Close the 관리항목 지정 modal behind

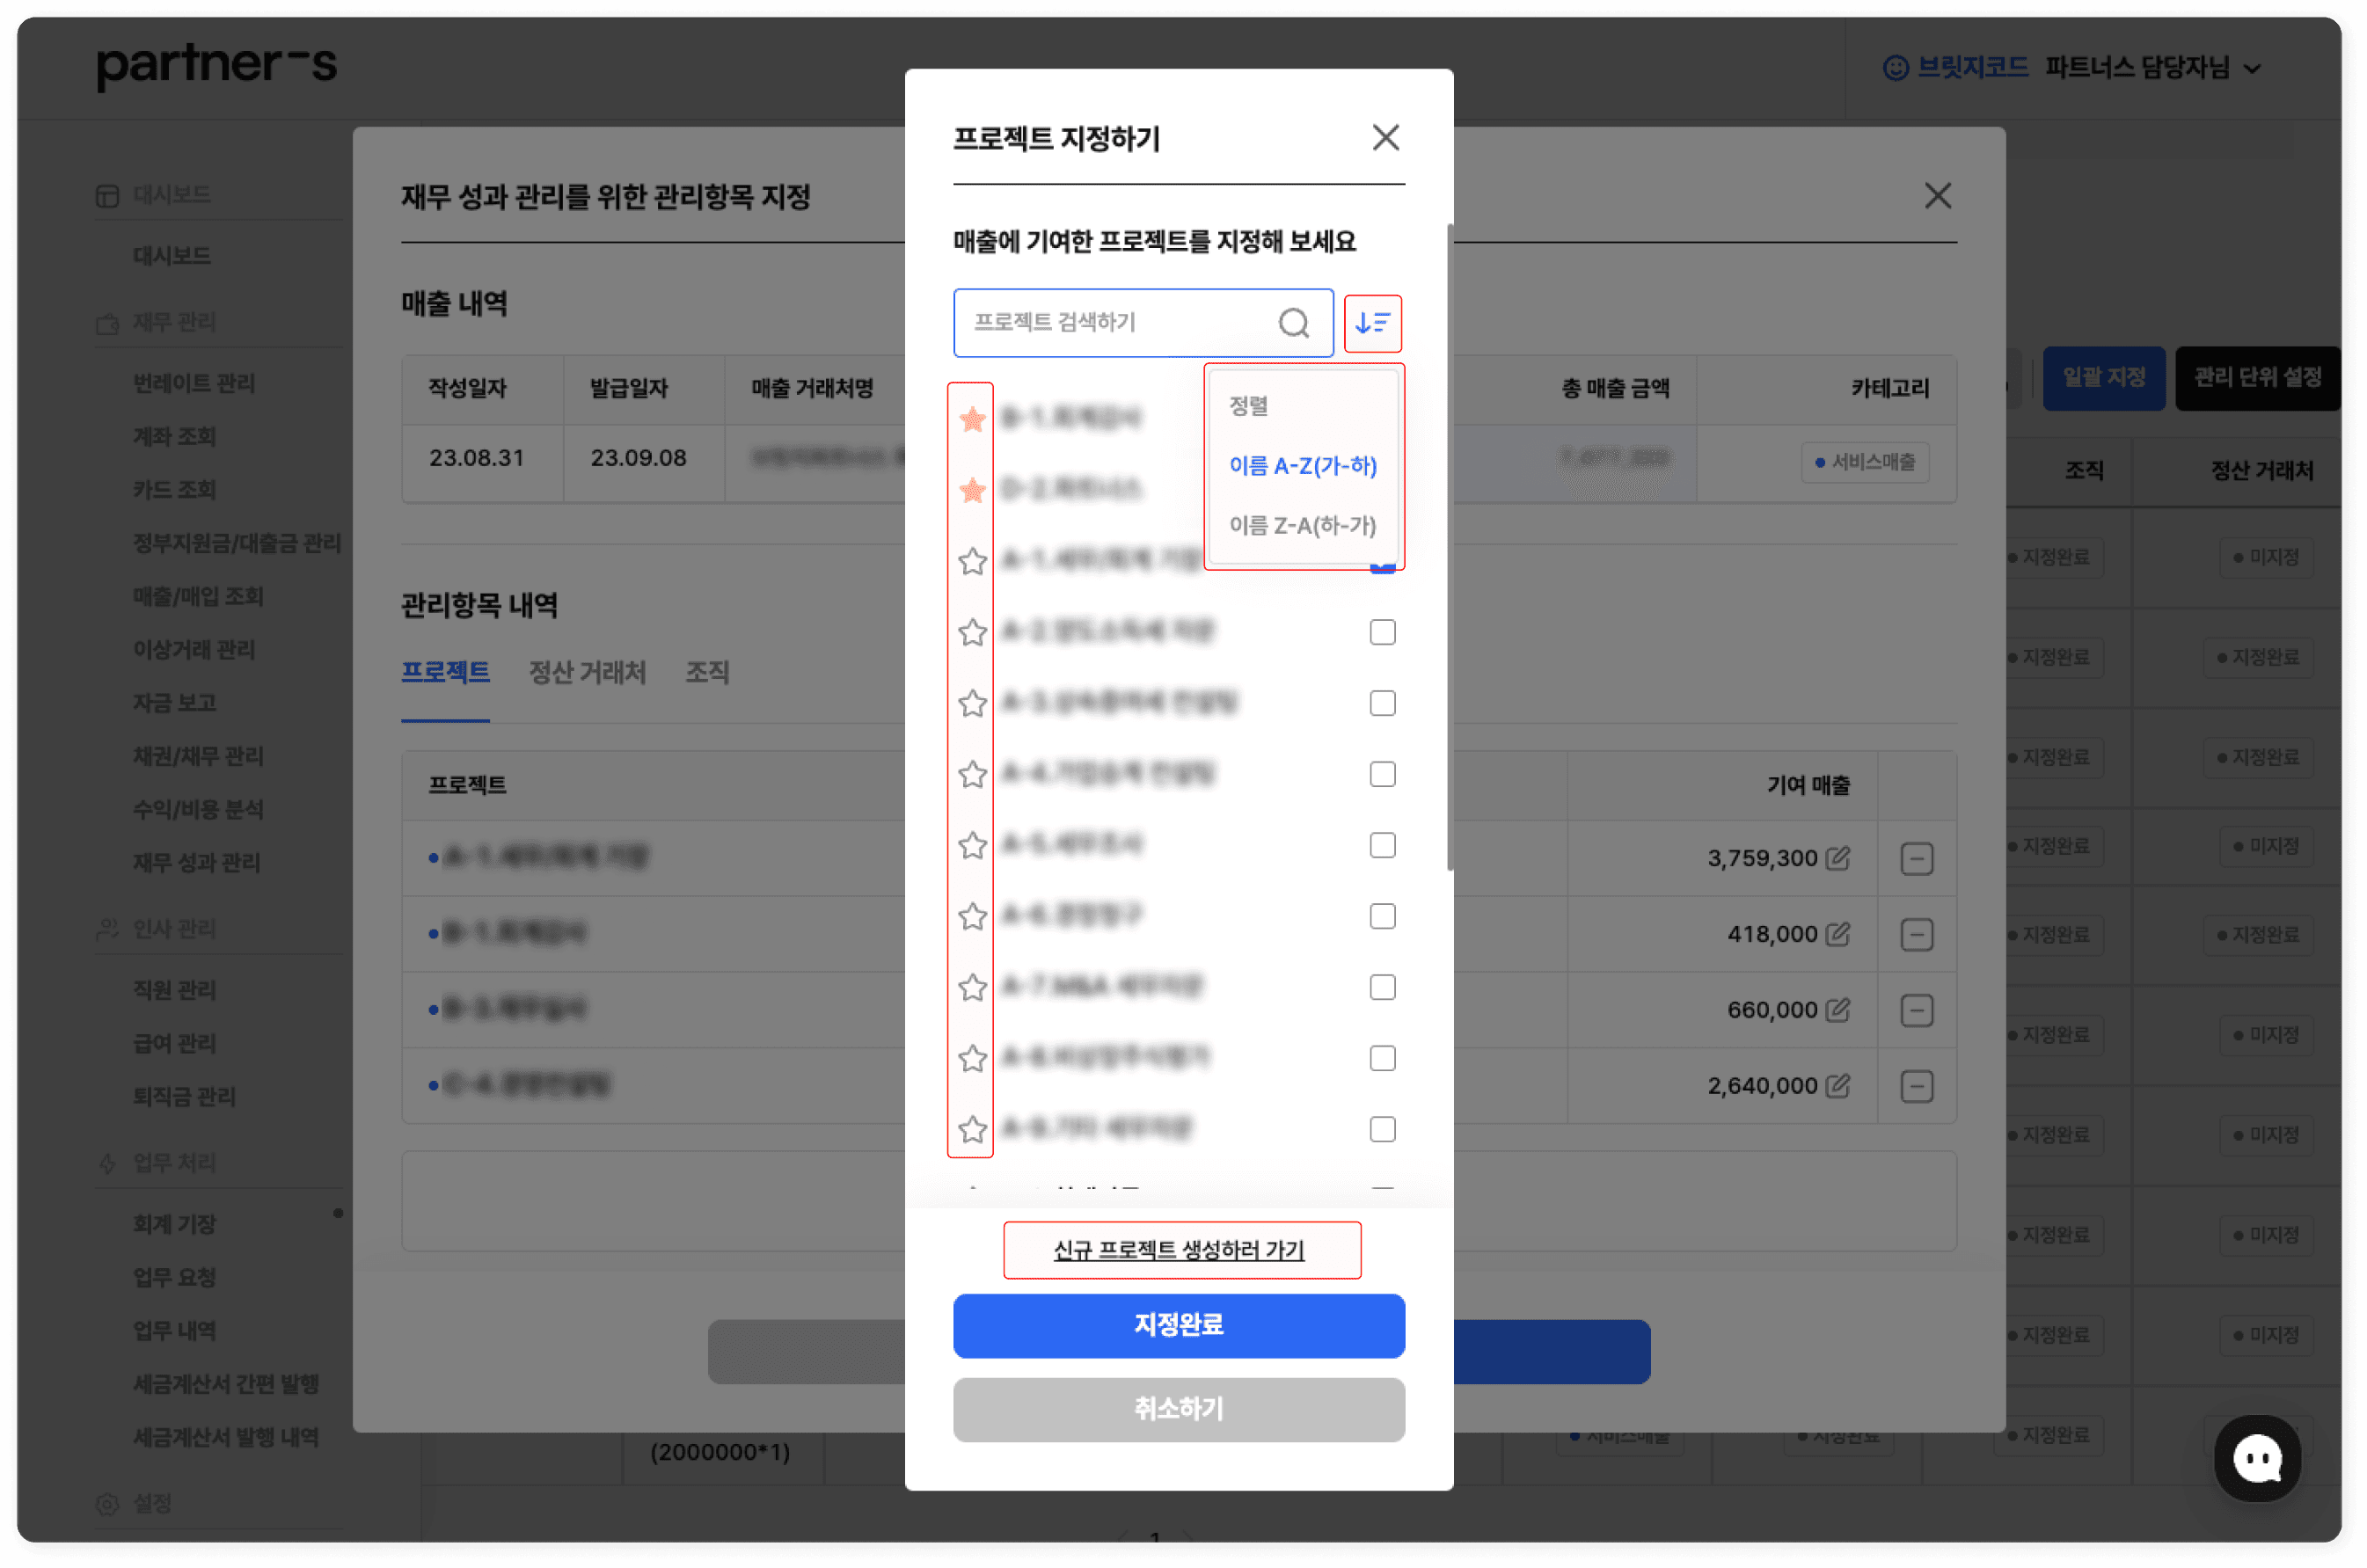[x=1938, y=196]
